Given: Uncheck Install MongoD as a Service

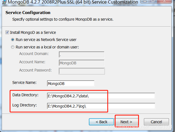Looking at the screenshot, I should [x=7, y=32].
